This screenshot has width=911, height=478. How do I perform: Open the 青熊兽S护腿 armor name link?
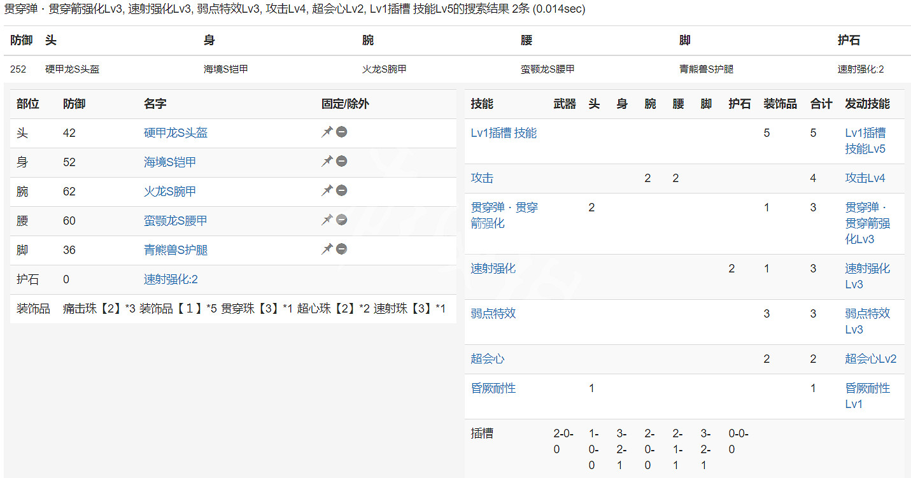pos(176,250)
